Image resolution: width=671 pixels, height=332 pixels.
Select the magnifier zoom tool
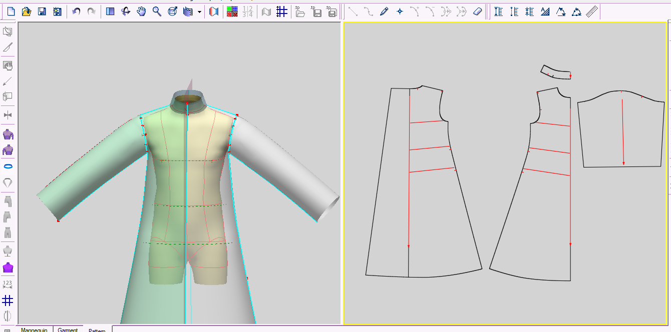pyautogui.click(x=157, y=11)
